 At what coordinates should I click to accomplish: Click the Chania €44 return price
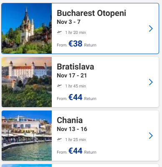tap(75, 151)
